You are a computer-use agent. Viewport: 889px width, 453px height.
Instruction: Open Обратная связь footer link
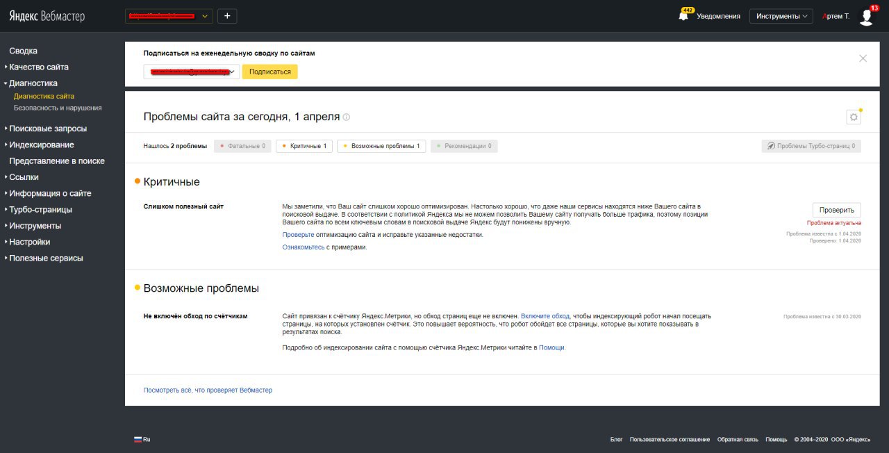click(738, 440)
